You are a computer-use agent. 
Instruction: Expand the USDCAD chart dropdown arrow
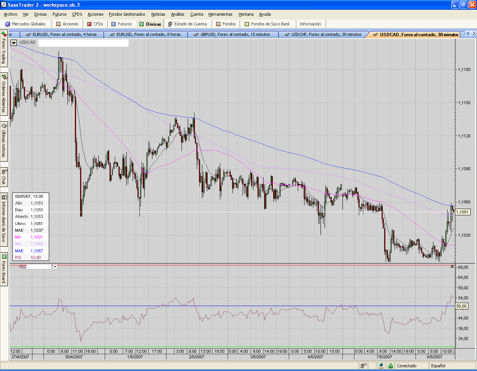14,43
